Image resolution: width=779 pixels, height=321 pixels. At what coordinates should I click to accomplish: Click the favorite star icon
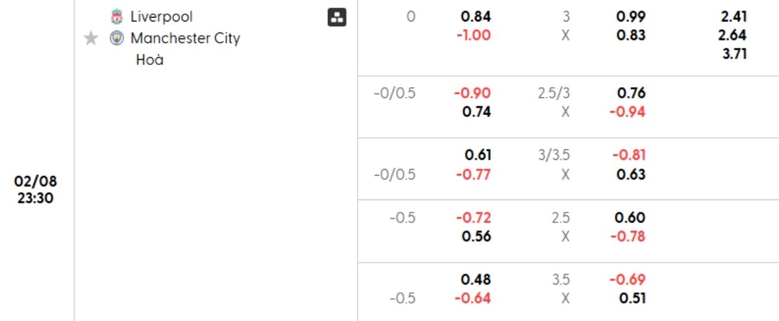[x=91, y=39]
